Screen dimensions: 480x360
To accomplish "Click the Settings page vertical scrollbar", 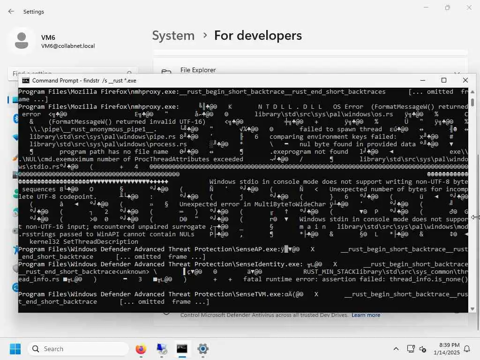I will click(478, 242).
